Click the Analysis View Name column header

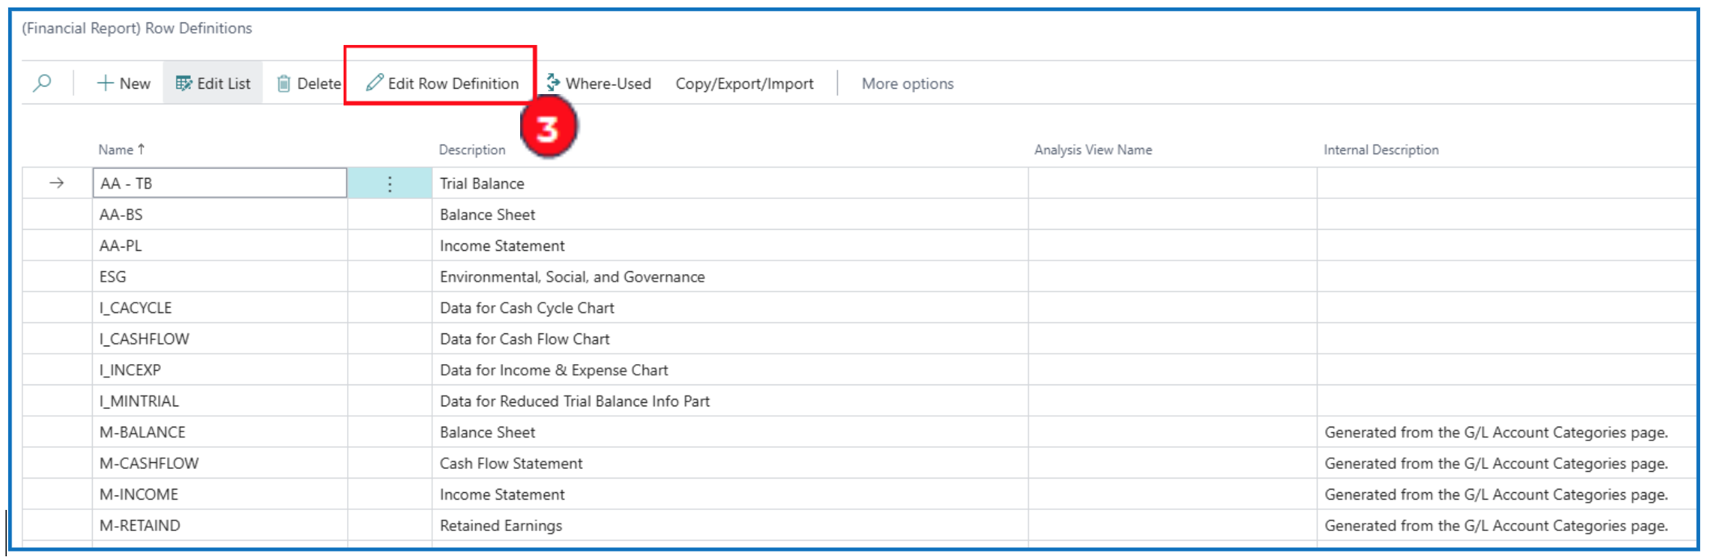[1092, 149]
